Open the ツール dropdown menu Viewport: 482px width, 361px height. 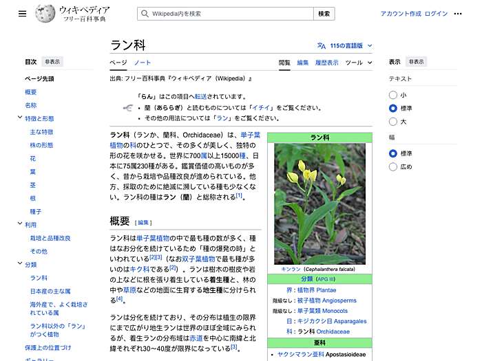click(x=359, y=63)
